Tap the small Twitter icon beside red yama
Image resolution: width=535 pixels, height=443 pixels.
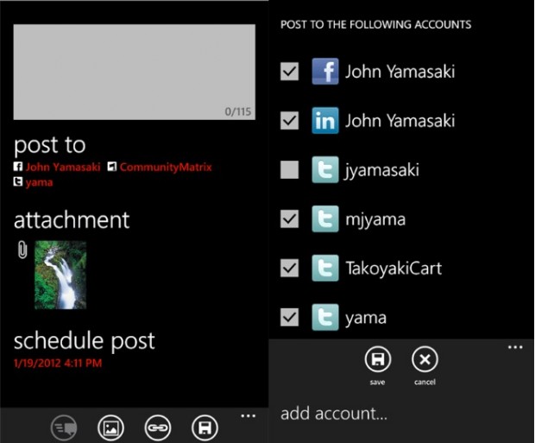point(18,181)
